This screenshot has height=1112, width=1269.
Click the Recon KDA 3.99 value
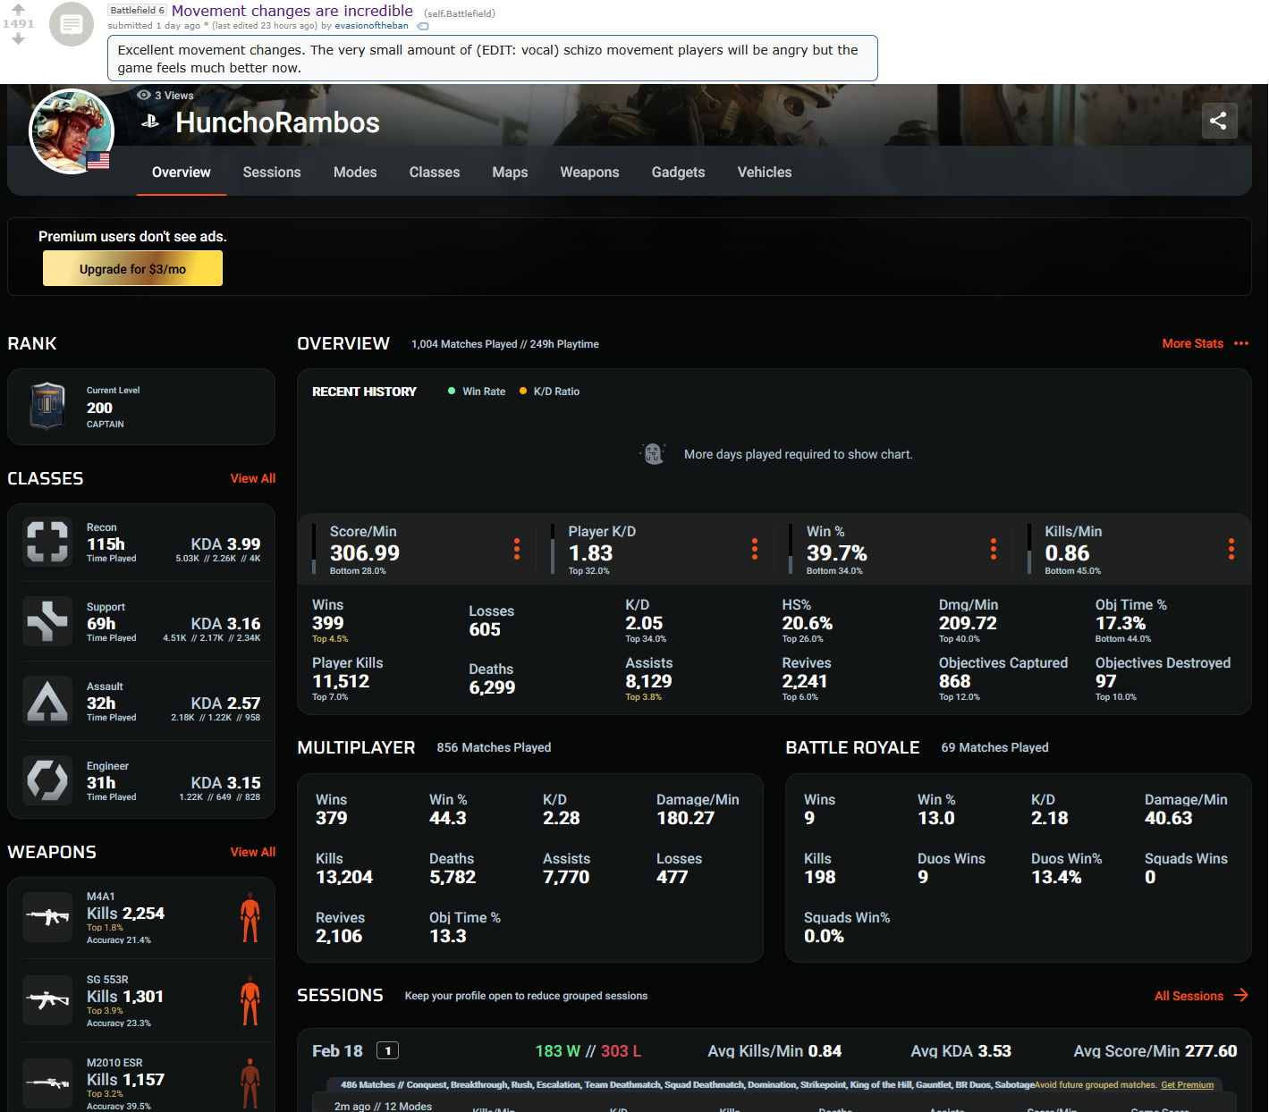(226, 544)
